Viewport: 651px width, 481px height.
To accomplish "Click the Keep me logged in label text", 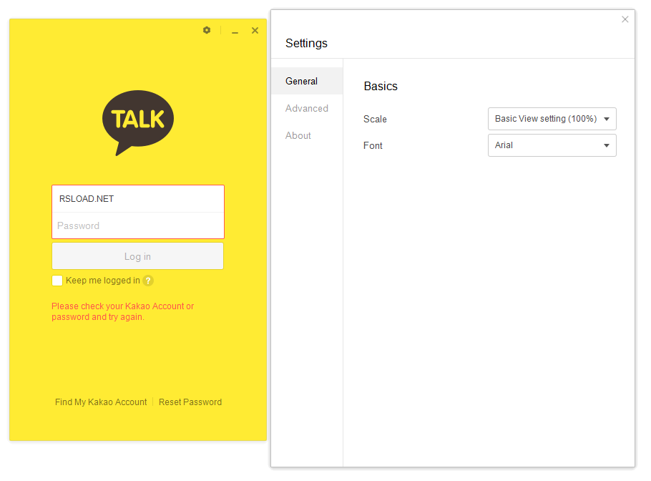I will pyautogui.click(x=102, y=281).
